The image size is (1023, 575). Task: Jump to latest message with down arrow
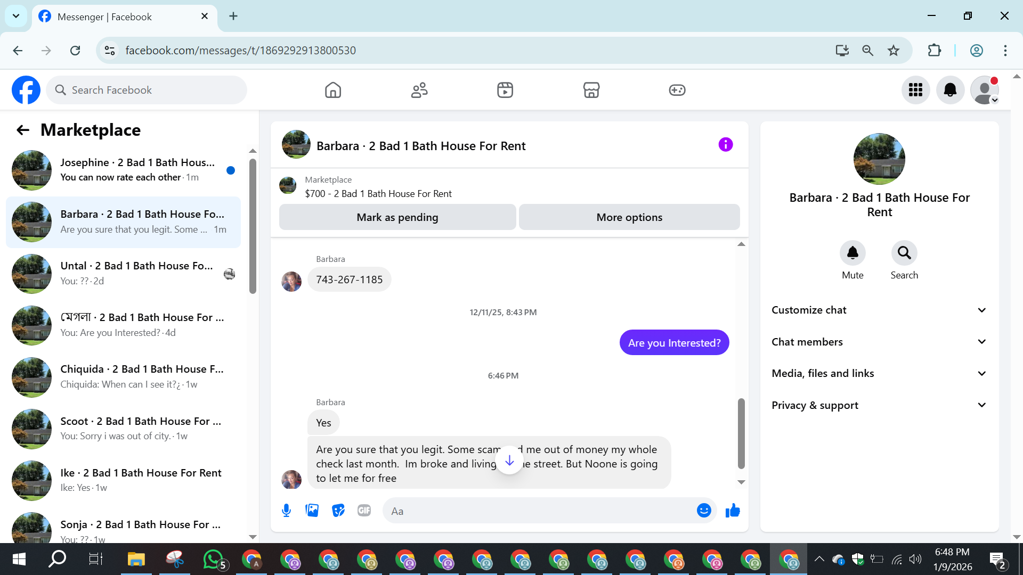509,461
